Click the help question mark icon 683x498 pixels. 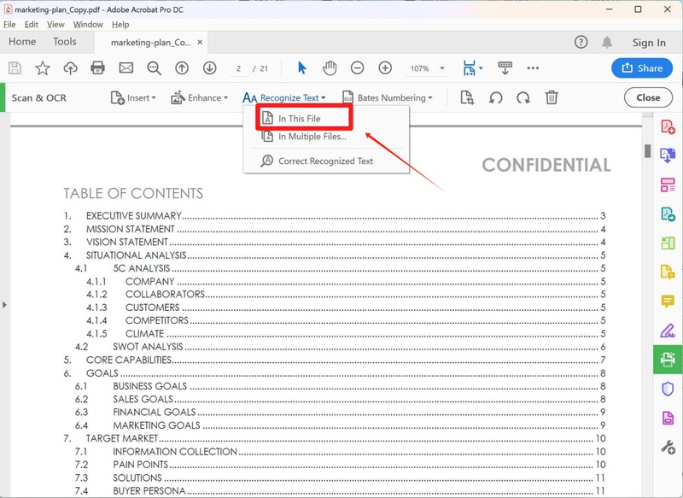[581, 42]
